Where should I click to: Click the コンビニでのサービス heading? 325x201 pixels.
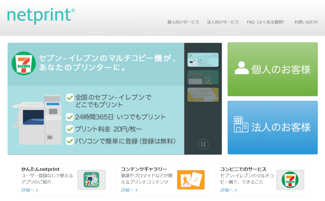tap(243, 169)
